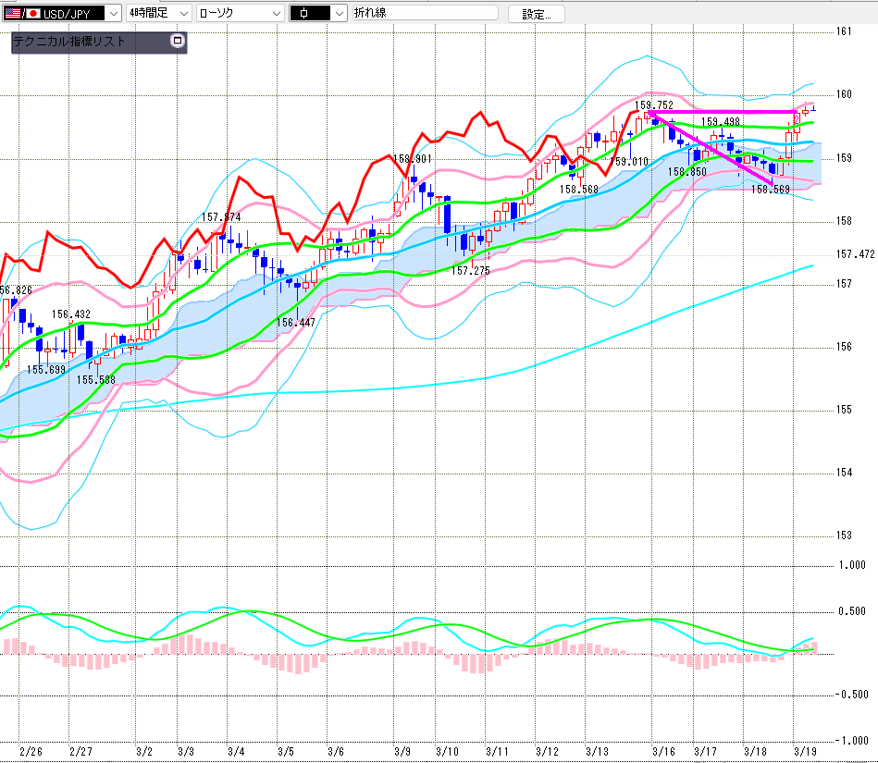This screenshot has height=763, width=878.
Task: Open the candle color dropdown arrow
Action: pos(339,13)
